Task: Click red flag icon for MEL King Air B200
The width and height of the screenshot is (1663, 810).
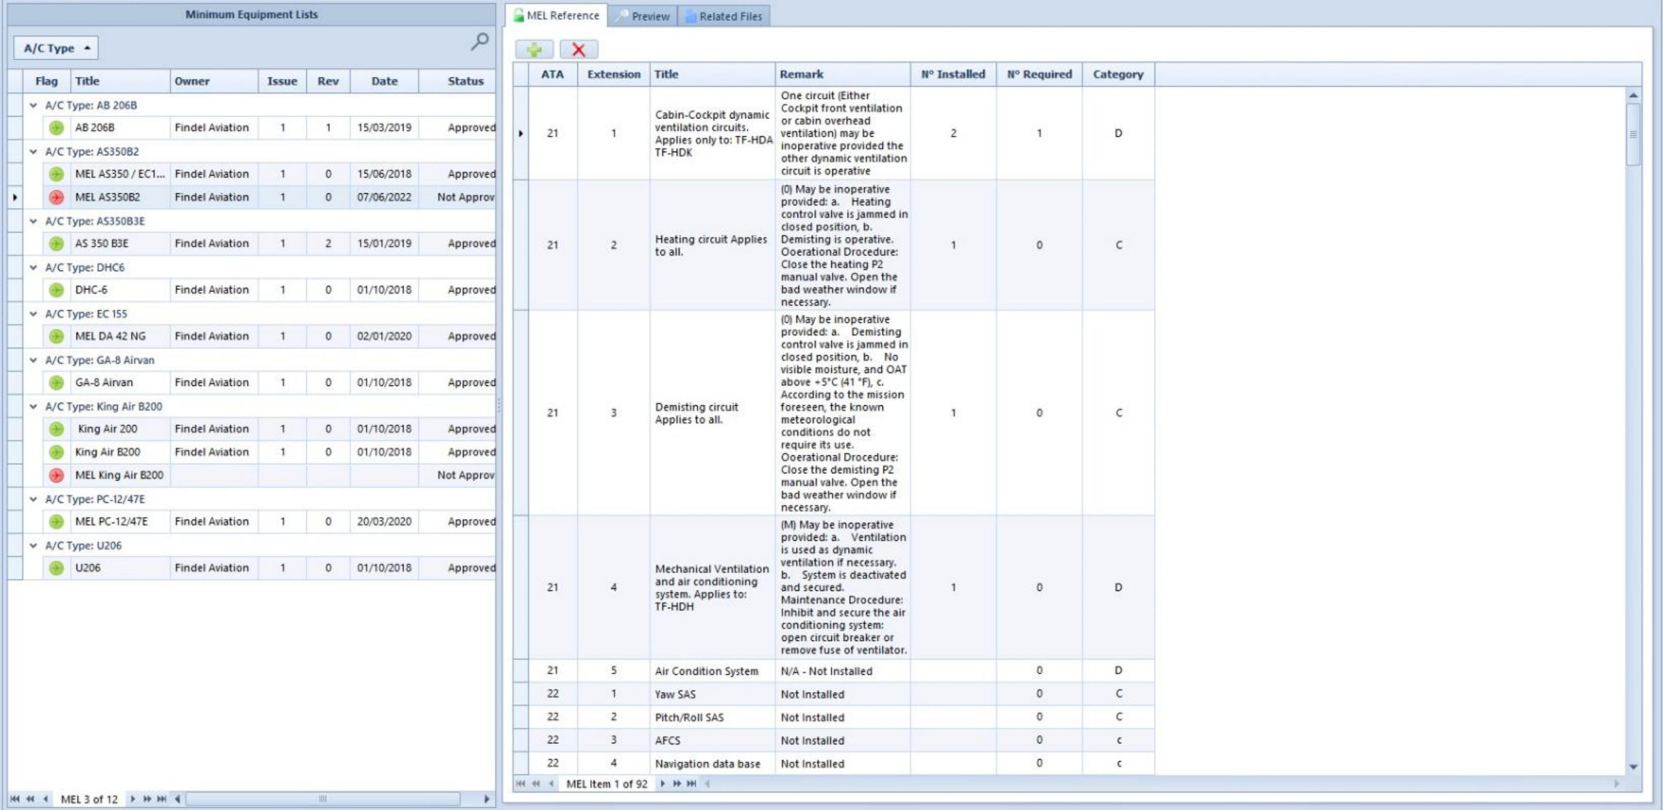Action: coord(56,476)
